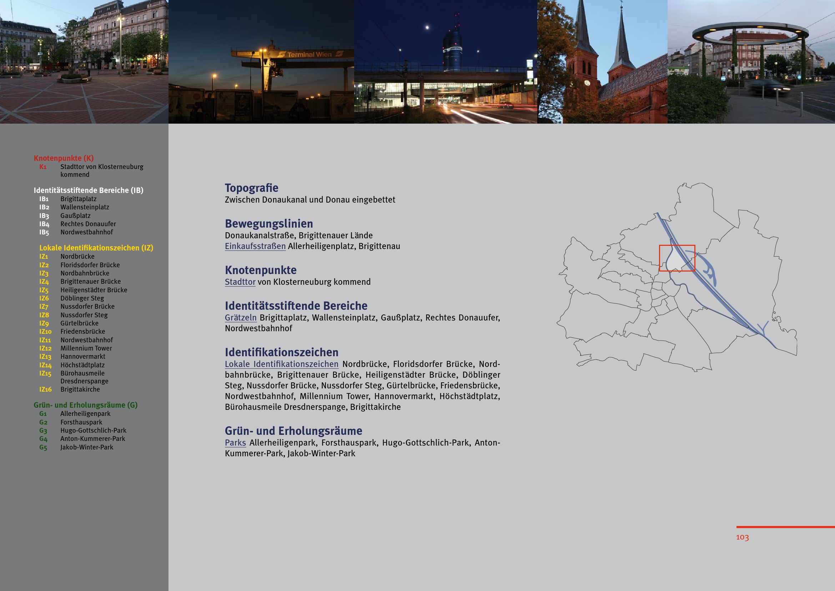Click the Lokale Identifikationszeichen underlined link
Viewport: 835px width, 591px height.
coord(281,364)
